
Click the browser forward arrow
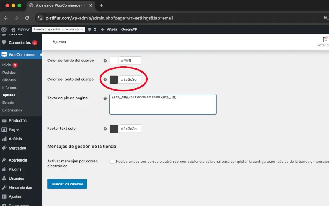coord(16,18)
